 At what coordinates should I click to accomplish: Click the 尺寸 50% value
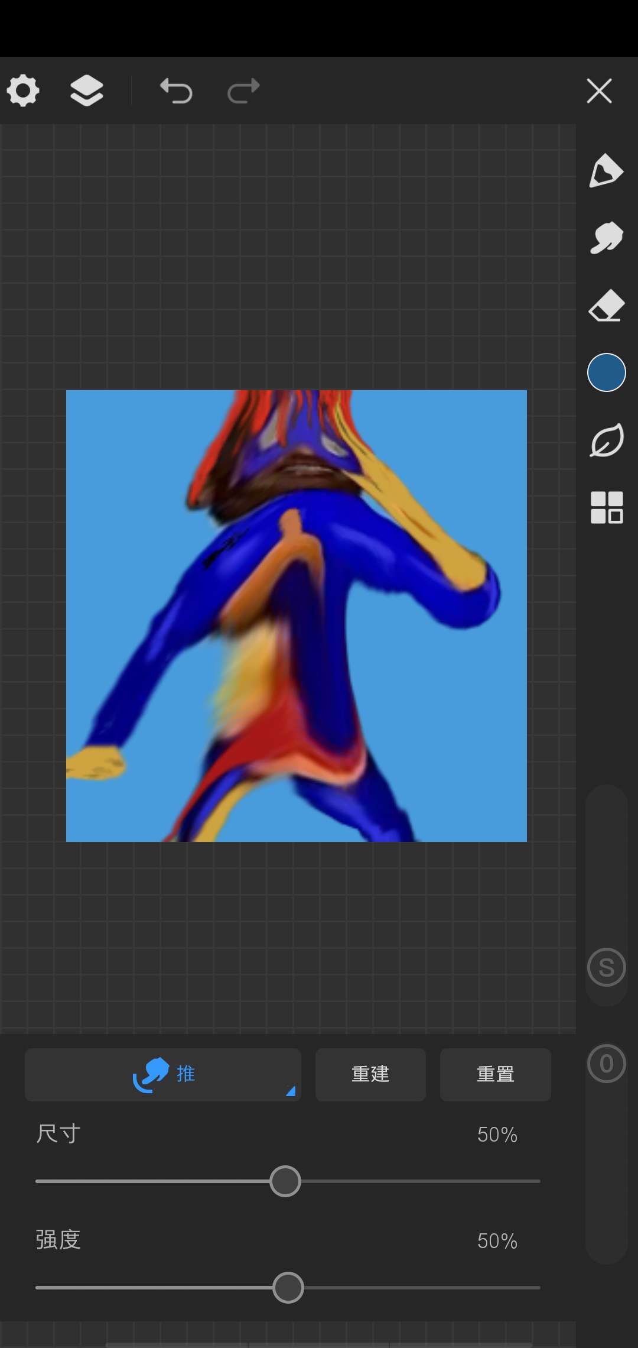point(497,1135)
